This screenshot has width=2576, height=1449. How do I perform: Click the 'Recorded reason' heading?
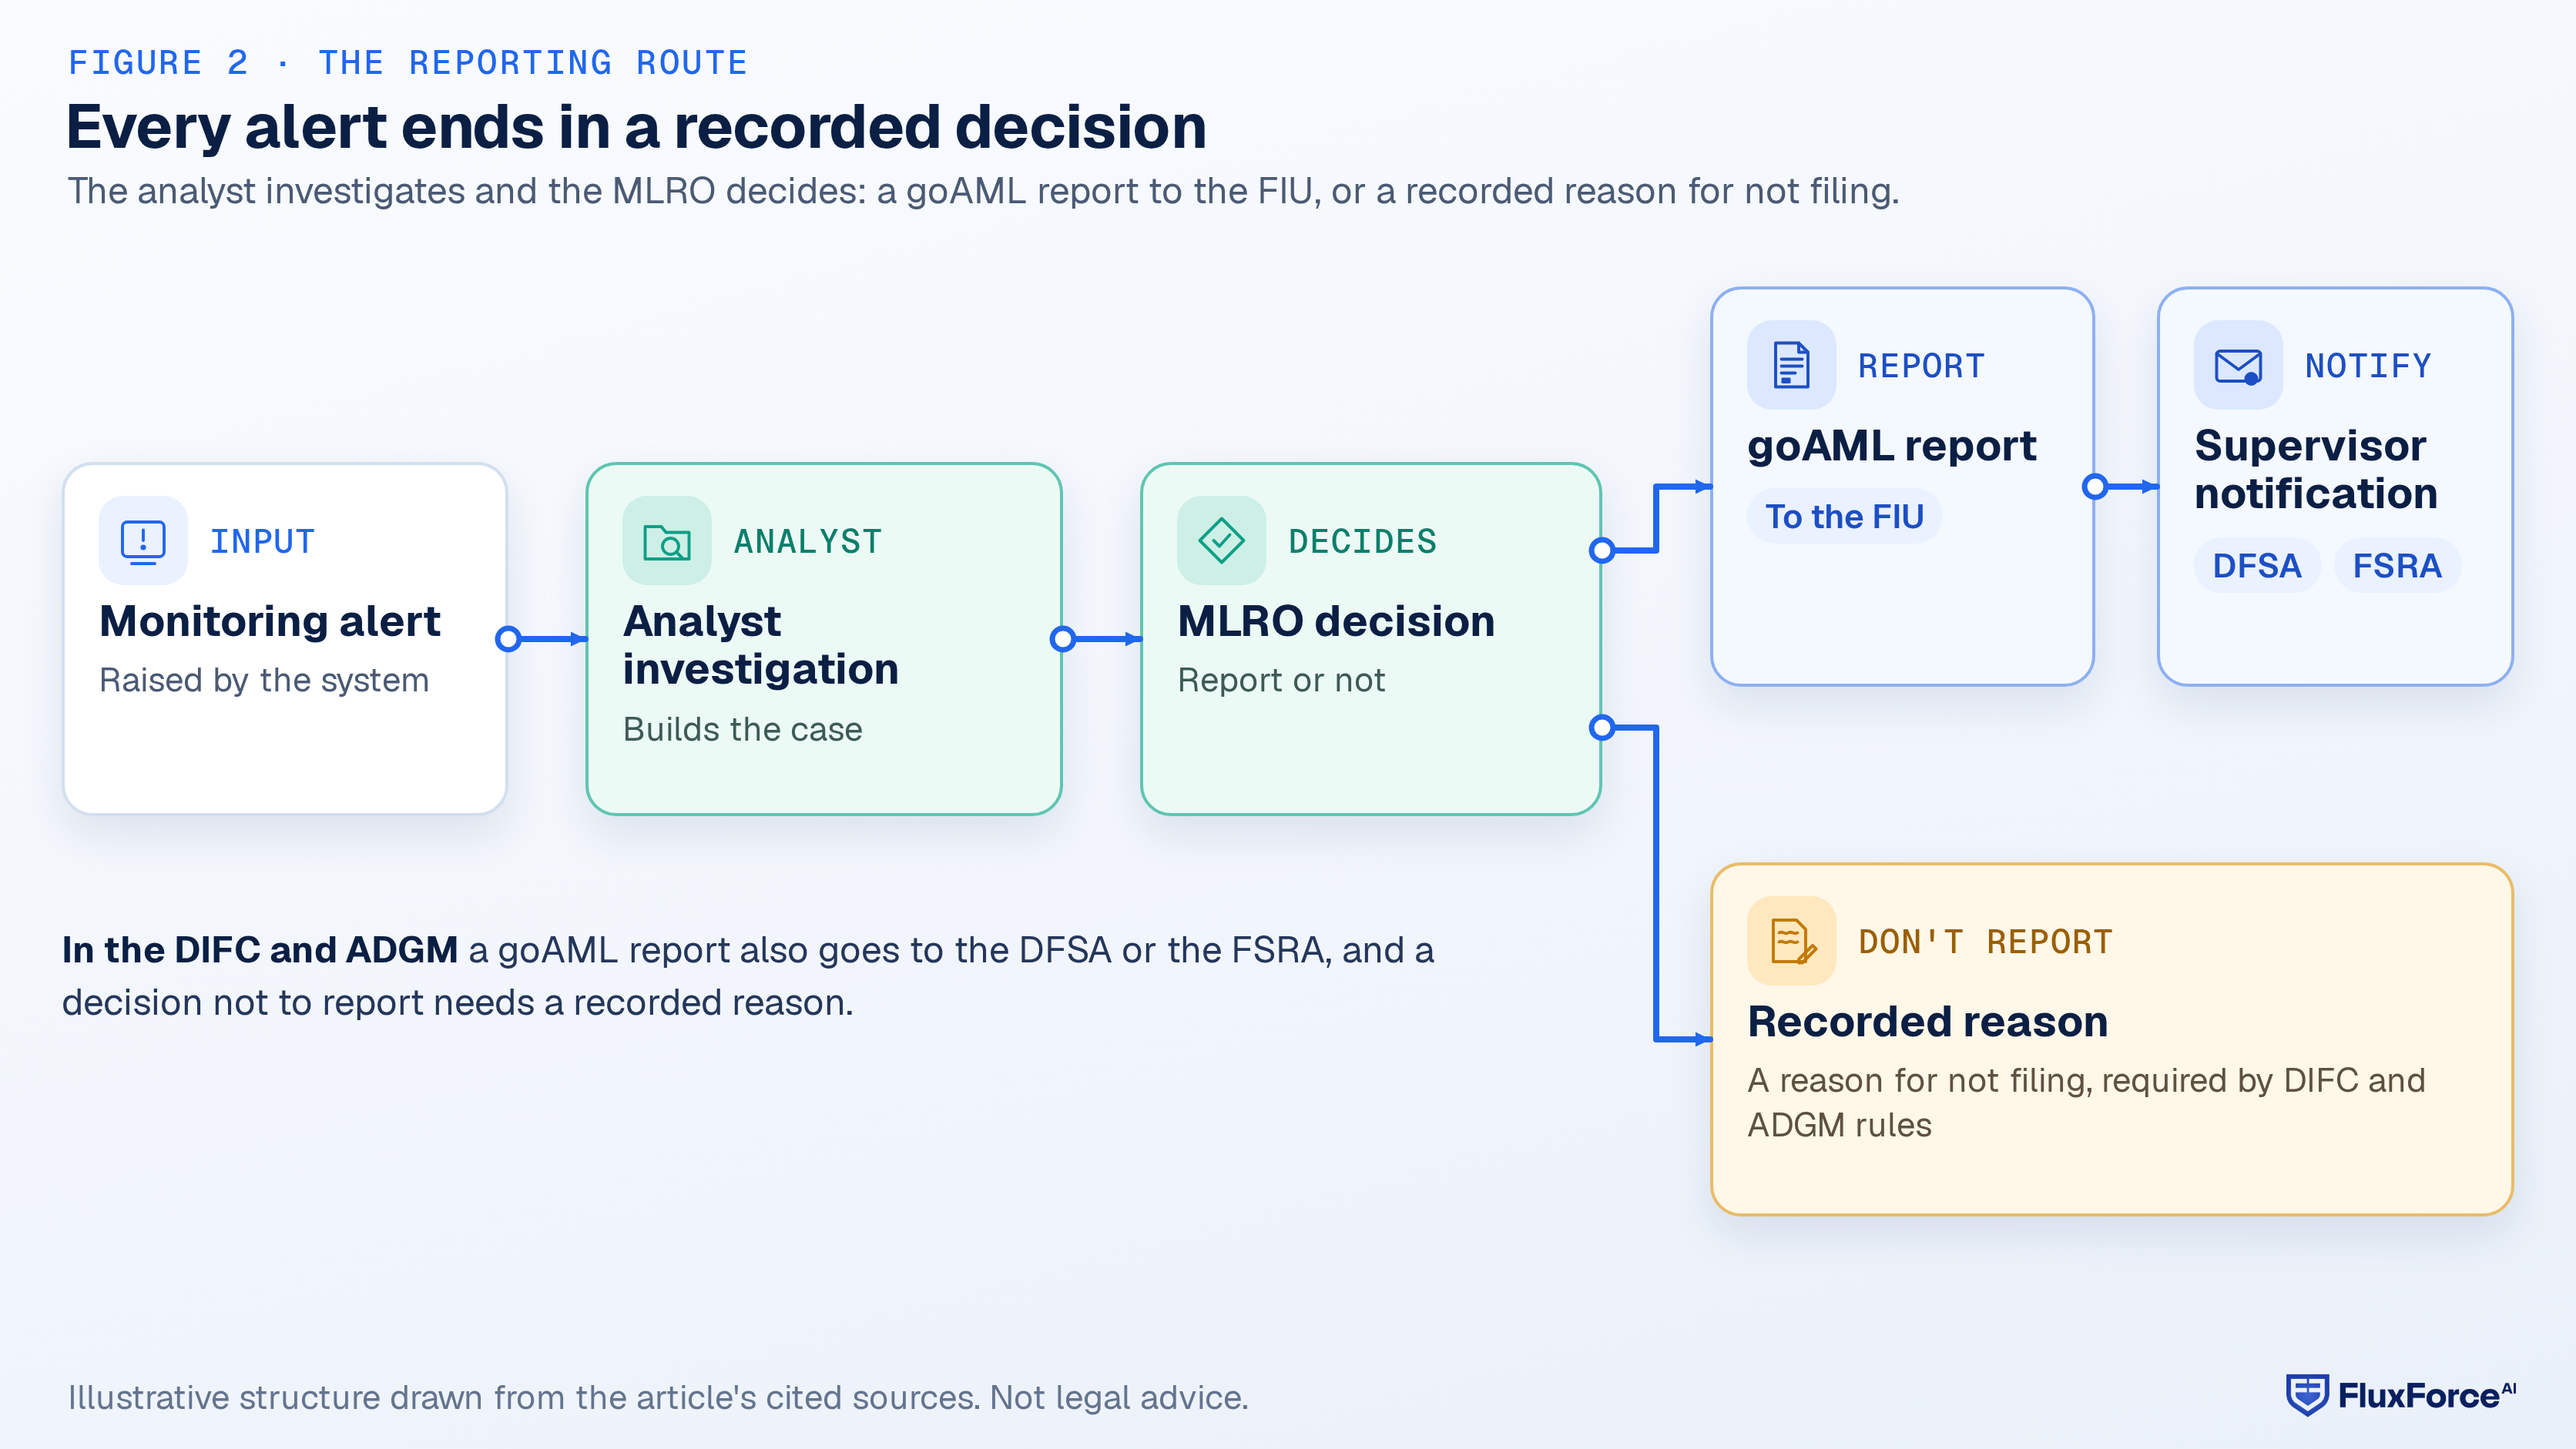[x=1927, y=1021]
